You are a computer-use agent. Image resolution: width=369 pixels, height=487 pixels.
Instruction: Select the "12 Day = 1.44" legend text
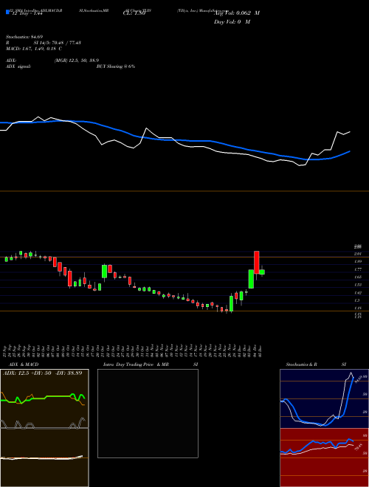[26, 14]
